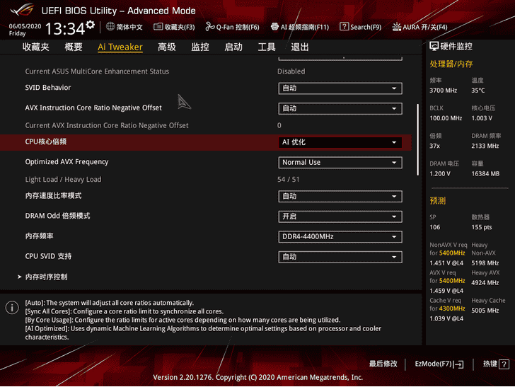Click the 5005 MHz Heavy Cache value
This screenshot has width=515, height=387.
coord(485,311)
